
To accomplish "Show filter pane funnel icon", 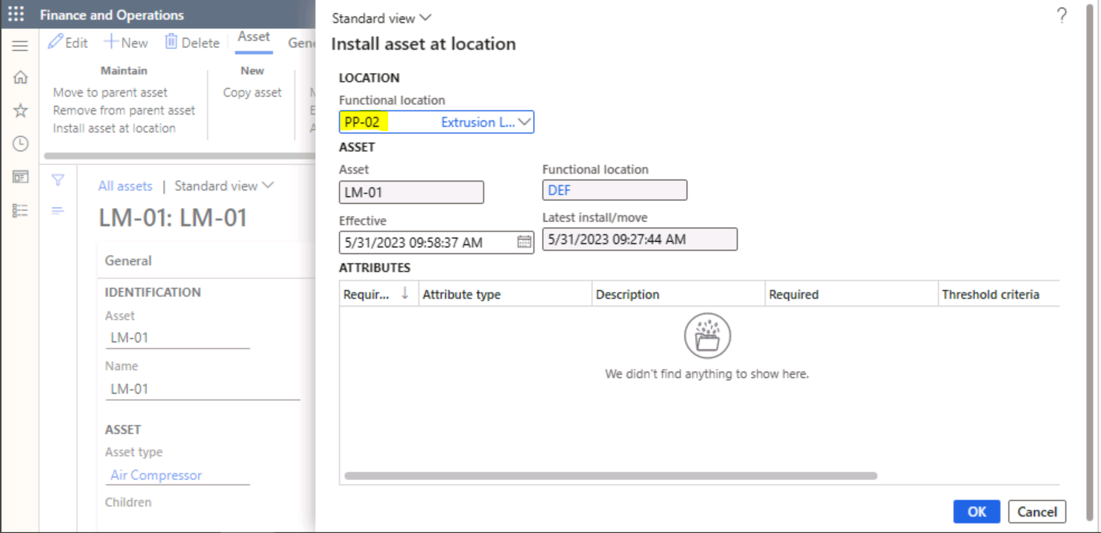I will 58,179.
